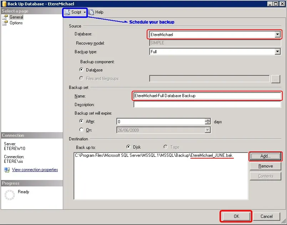This screenshot has height=225, width=287.
Task: Click View connection properties link
Action: coord(35,170)
